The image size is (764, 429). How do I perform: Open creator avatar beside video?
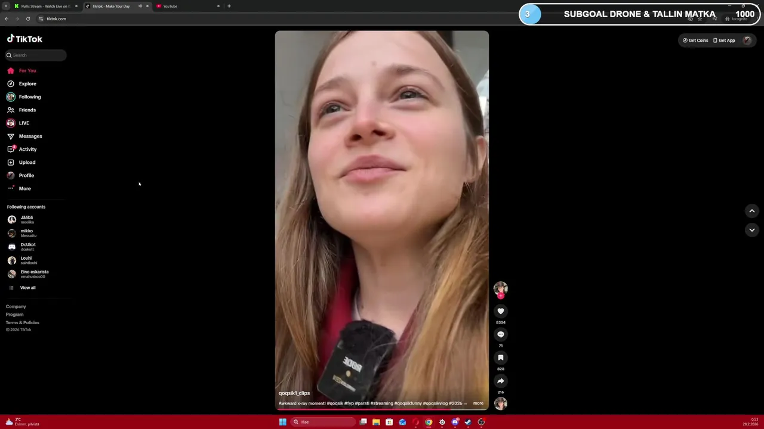tap(501, 288)
